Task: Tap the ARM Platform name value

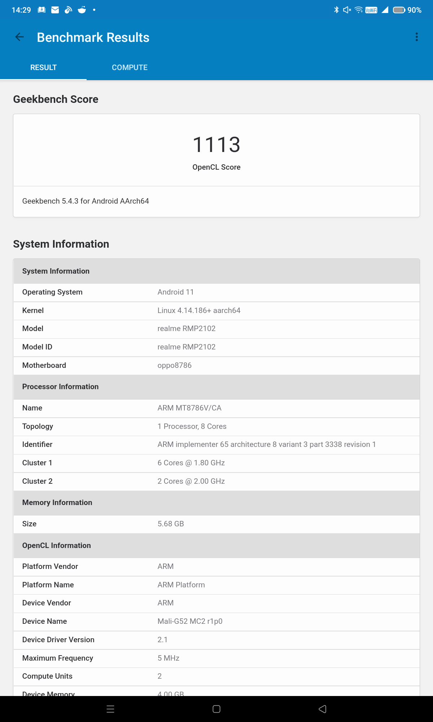Action: [x=181, y=585]
